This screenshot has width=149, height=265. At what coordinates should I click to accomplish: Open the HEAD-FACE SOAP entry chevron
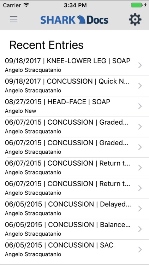[x=140, y=106]
